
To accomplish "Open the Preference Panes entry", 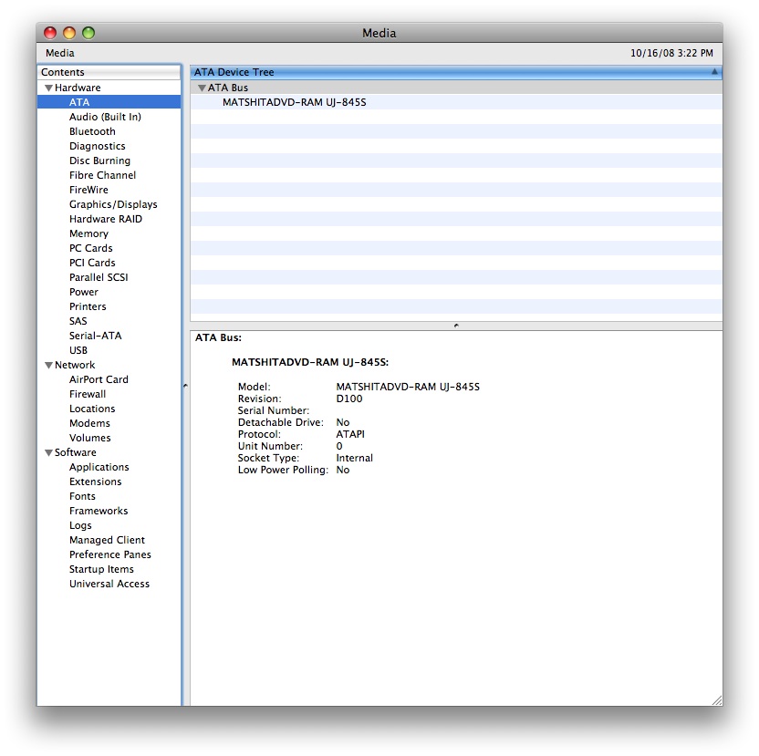I will (109, 554).
